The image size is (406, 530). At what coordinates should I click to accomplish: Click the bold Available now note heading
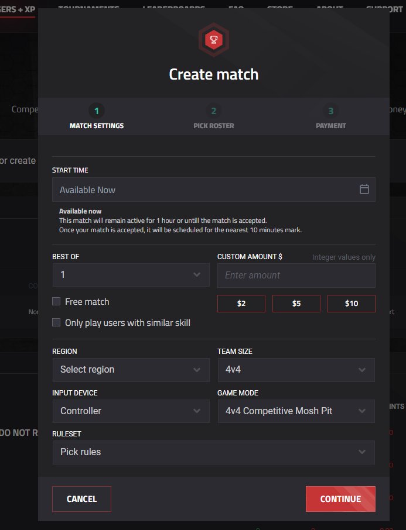[x=80, y=211]
